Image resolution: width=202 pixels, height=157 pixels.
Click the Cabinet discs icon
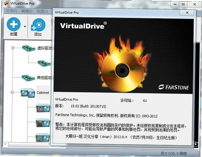28,93
